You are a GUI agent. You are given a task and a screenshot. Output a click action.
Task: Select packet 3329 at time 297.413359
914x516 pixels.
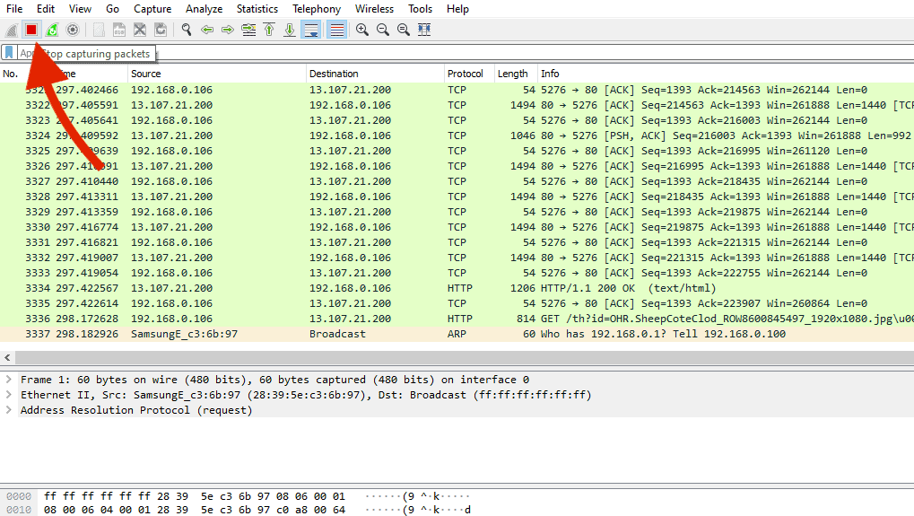457,212
